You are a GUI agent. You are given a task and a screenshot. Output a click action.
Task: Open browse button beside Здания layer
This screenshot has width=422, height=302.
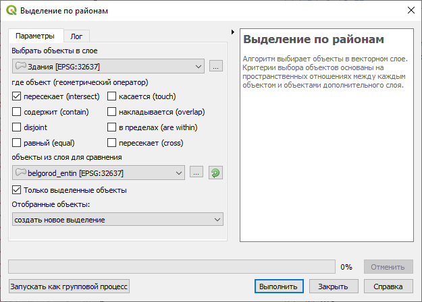click(216, 66)
